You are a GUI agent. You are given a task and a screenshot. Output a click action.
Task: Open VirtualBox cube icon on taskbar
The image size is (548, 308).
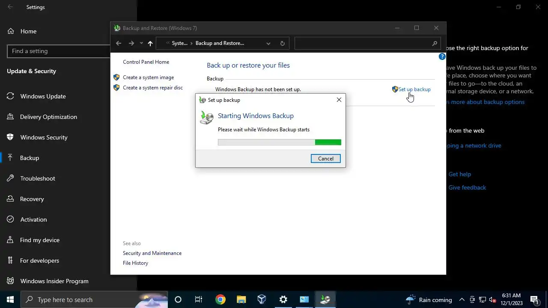[x=262, y=299]
